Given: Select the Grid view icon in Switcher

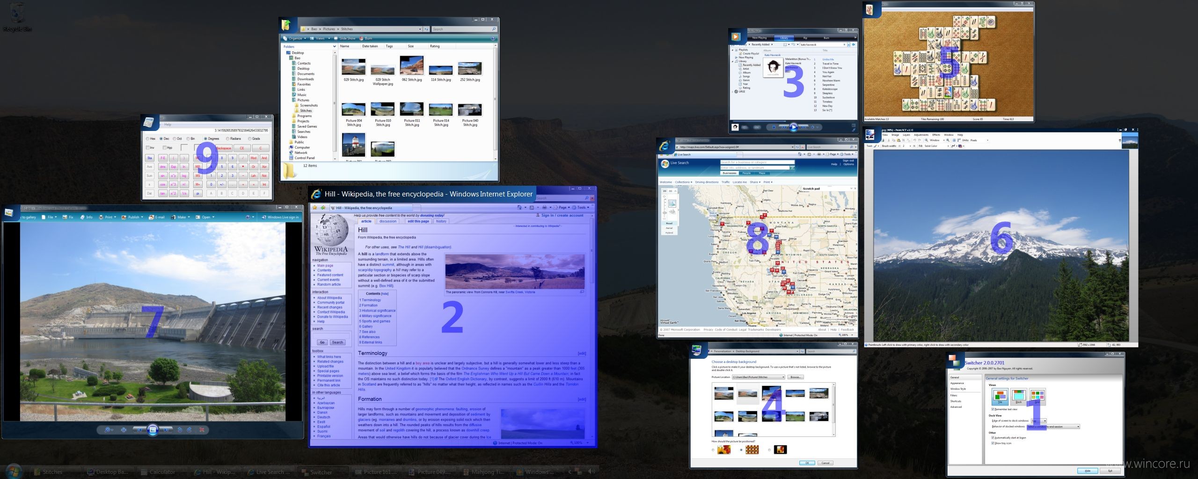Looking at the screenshot, I should pos(1037,397).
